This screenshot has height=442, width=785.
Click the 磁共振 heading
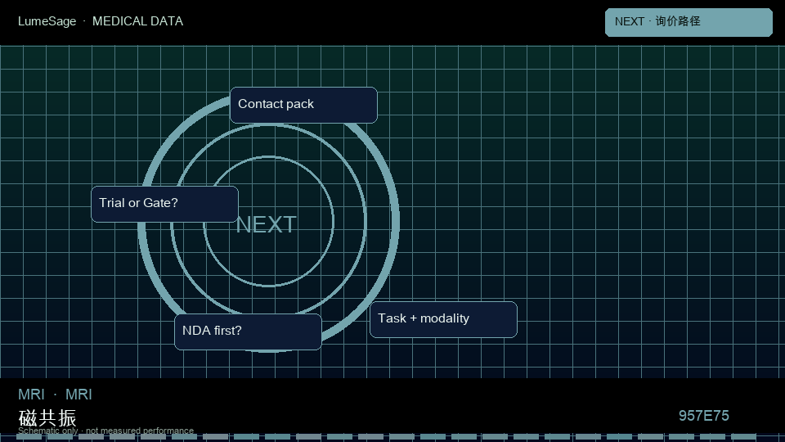tap(47, 417)
